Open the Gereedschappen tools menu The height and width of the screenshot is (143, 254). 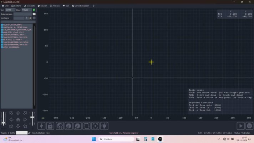pos(80,6)
